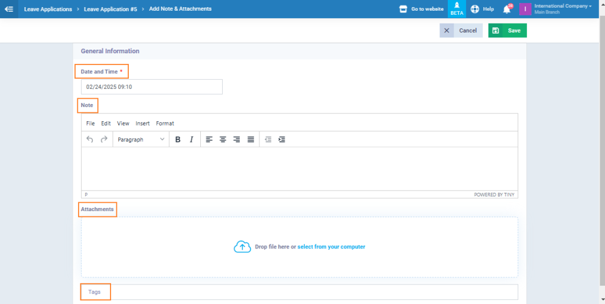Align note text right
The height and width of the screenshot is (304, 605).
[x=236, y=140]
